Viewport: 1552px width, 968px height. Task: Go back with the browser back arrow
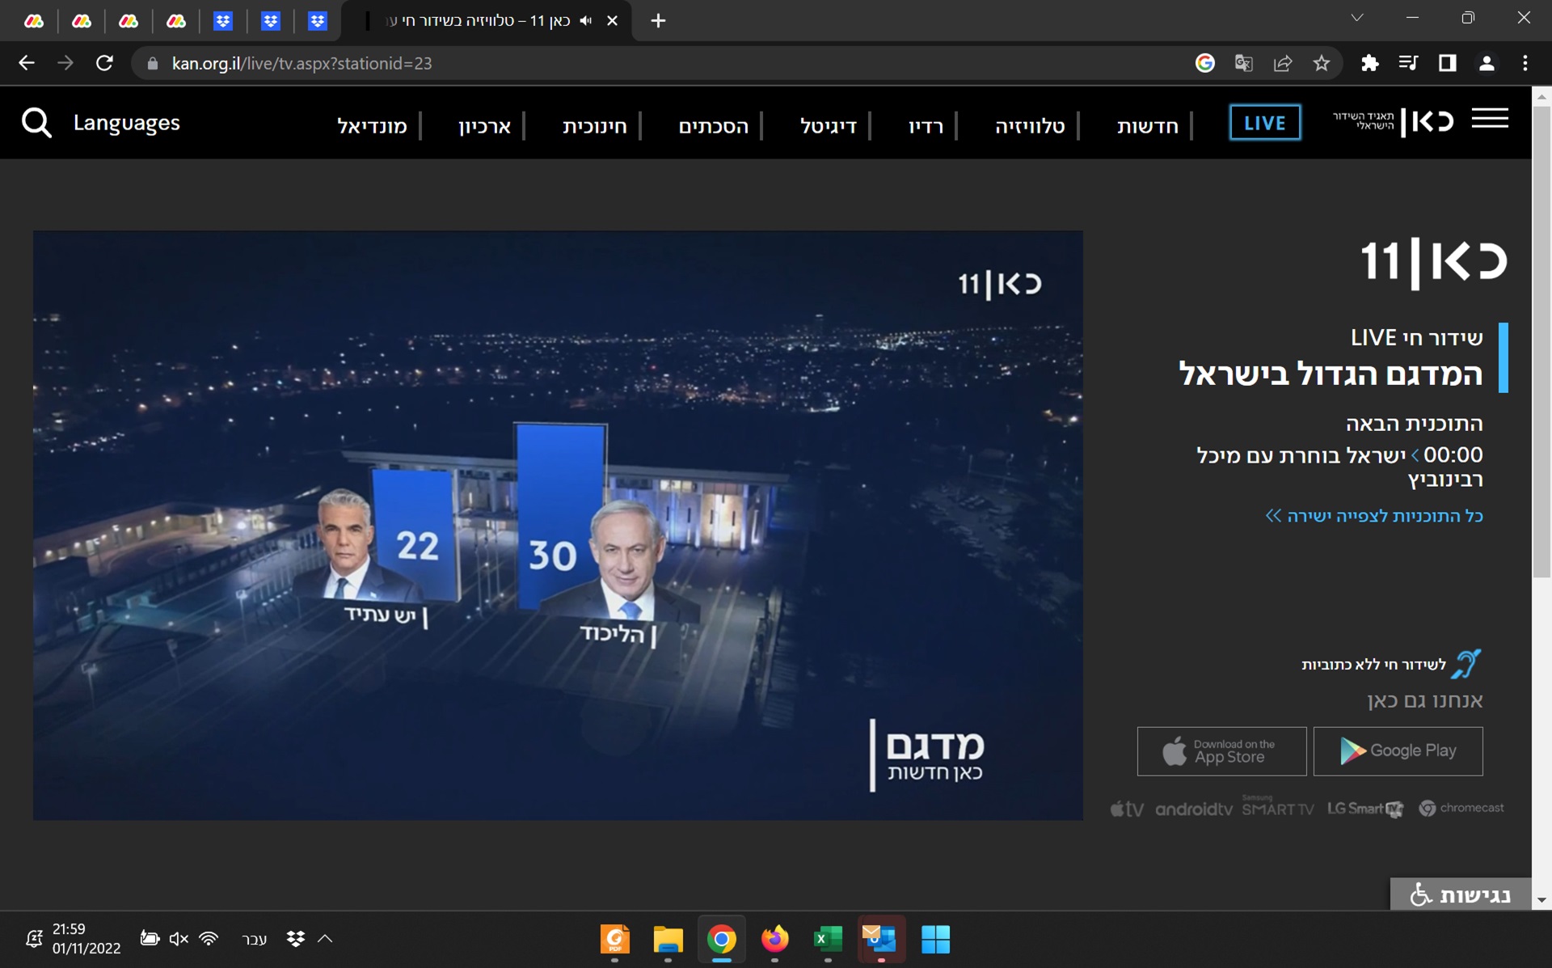[x=27, y=63]
